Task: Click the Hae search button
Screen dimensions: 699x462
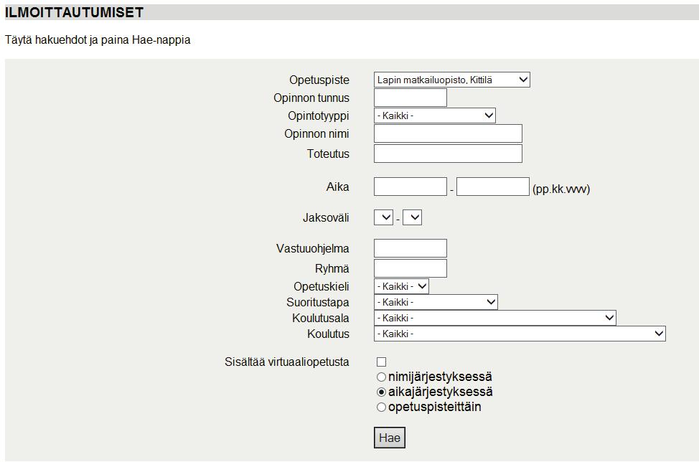Action: (x=390, y=438)
